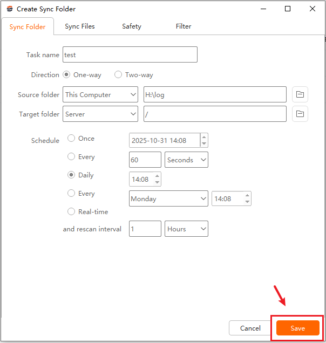Expand the Hours rescan interval dropdown

(186, 229)
